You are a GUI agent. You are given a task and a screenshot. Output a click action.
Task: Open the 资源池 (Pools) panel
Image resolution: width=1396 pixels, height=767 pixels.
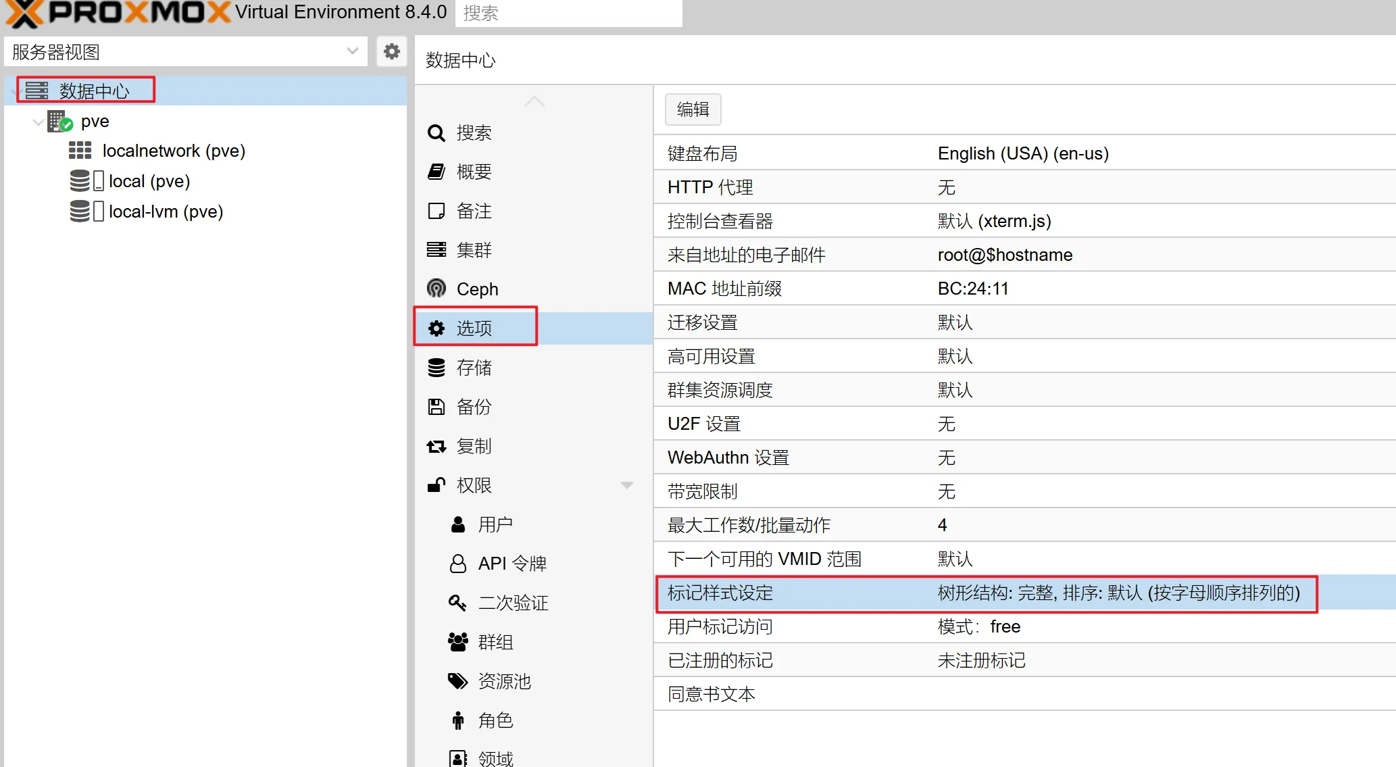[x=503, y=681]
